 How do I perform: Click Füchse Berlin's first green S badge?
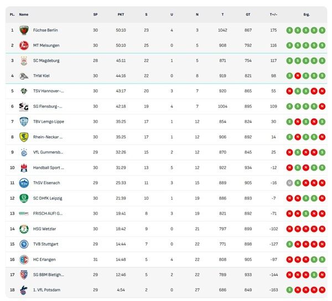pos(289,30)
